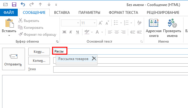Click the Кому... recipients button

39,52
